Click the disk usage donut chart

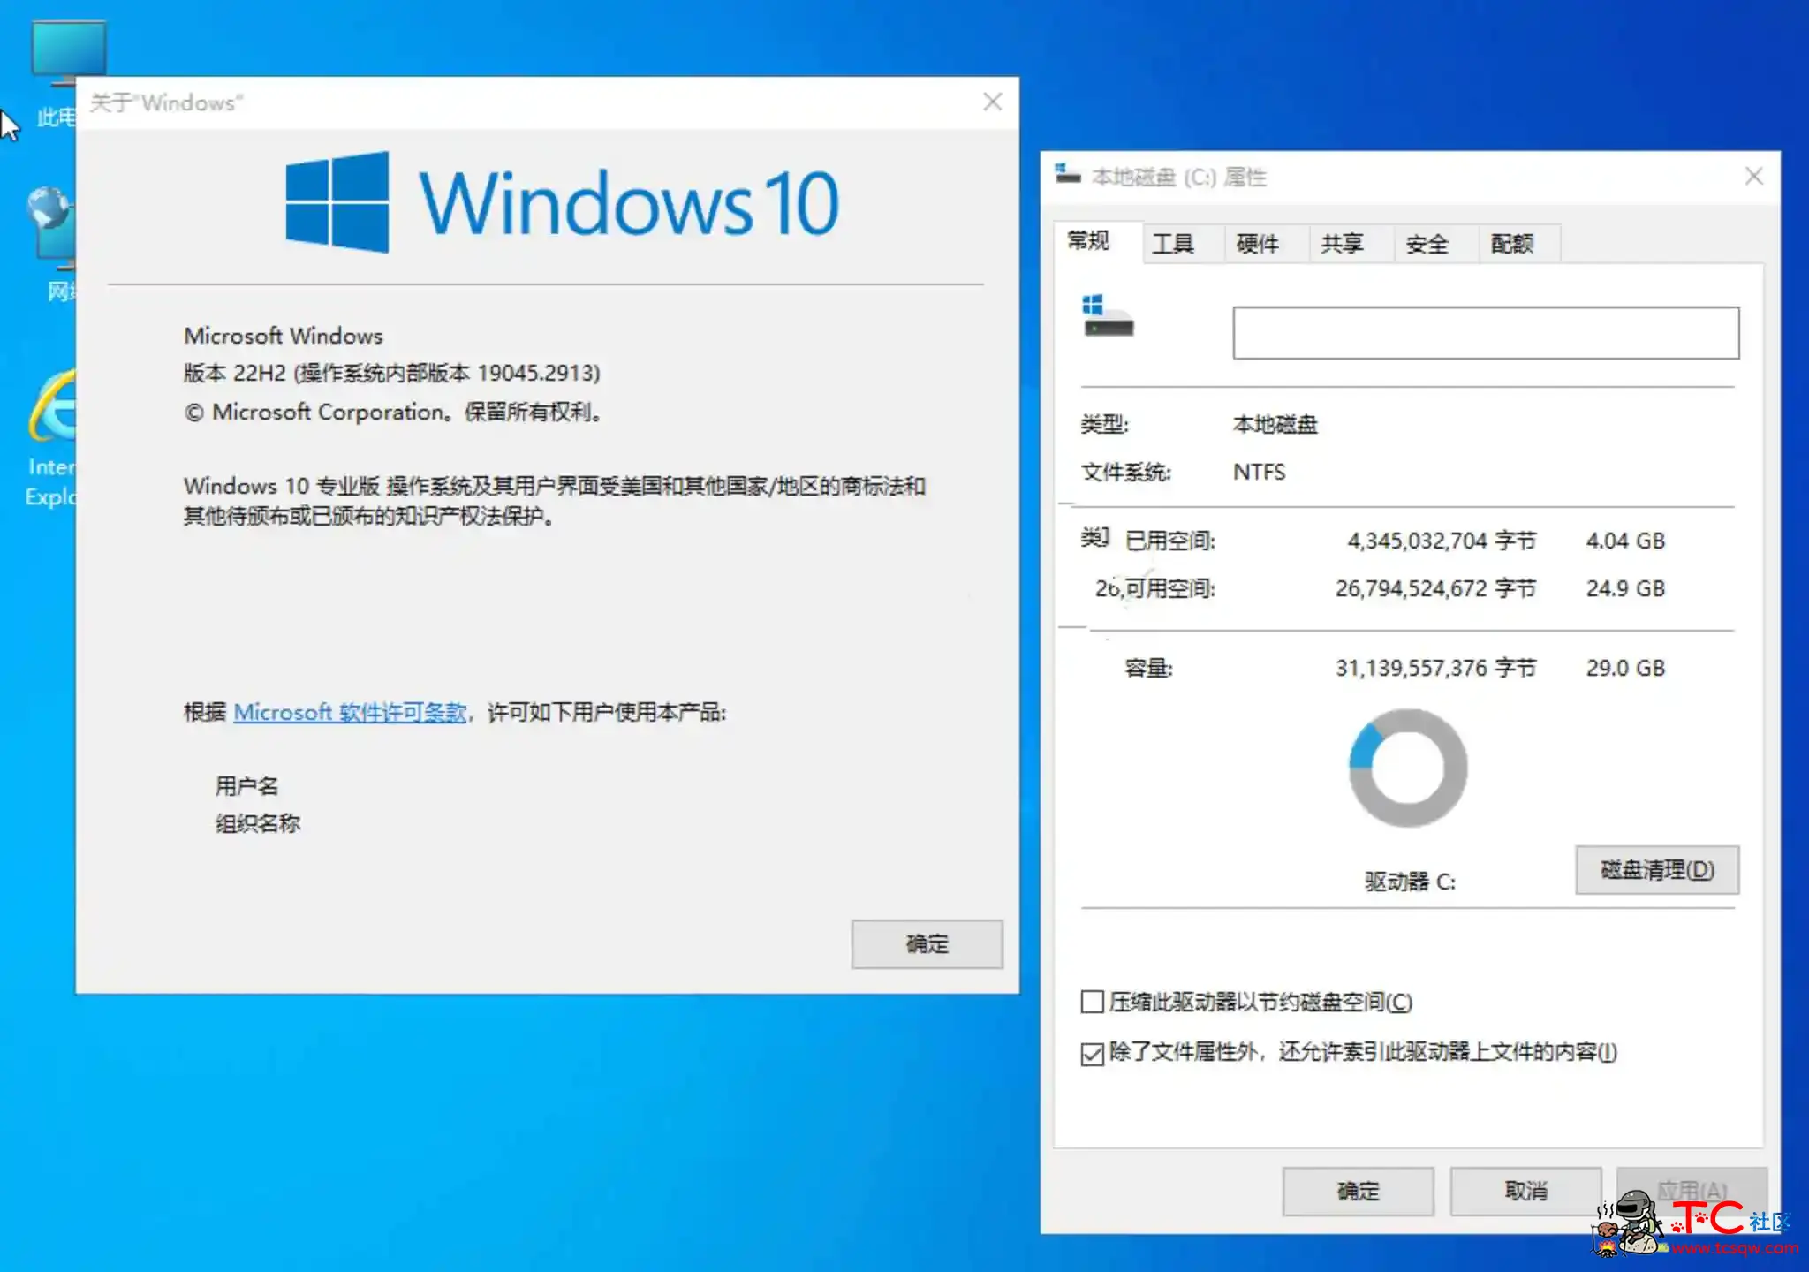[x=1408, y=768]
